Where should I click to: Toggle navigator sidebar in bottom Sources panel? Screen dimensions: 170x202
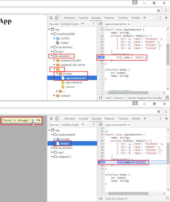[101, 124]
